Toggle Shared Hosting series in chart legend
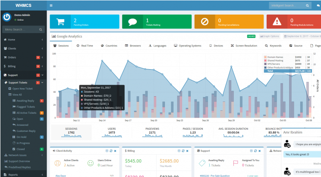 coord(265,61)
